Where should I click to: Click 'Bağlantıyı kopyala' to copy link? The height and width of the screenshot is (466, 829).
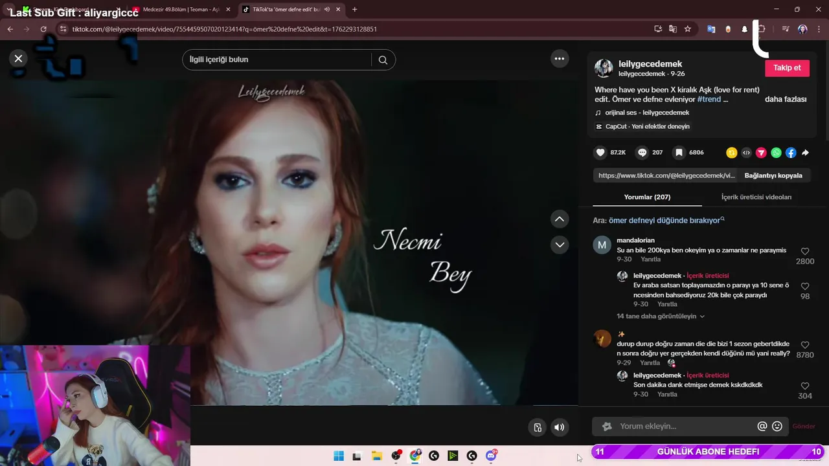point(773,175)
